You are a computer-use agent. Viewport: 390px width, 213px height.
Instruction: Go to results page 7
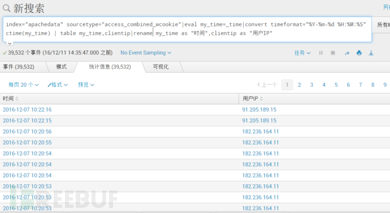(361, 85)
